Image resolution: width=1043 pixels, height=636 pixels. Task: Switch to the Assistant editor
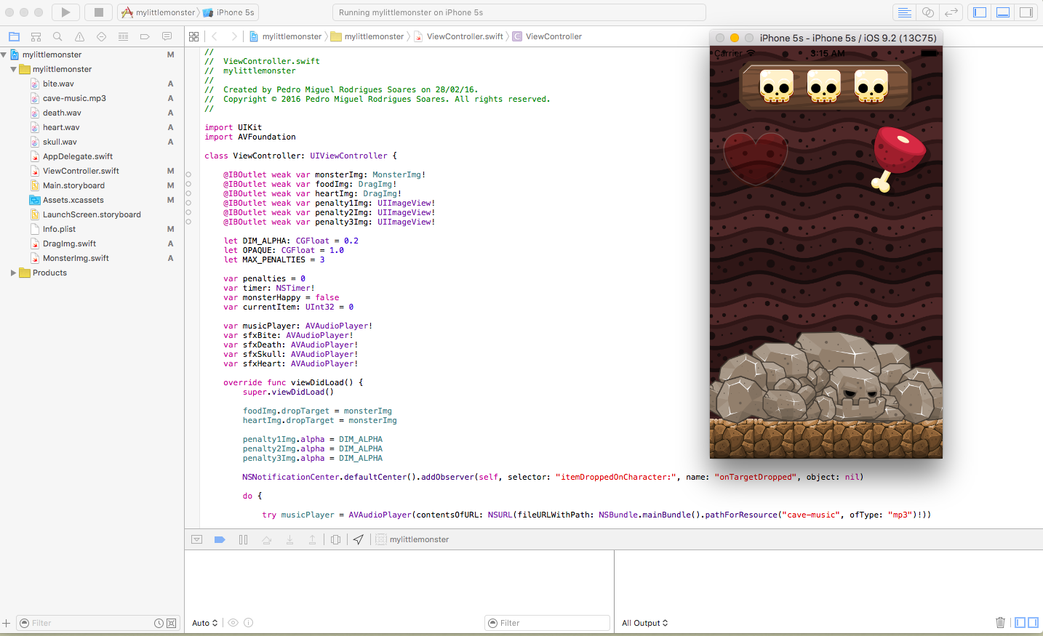coord(927,12)
